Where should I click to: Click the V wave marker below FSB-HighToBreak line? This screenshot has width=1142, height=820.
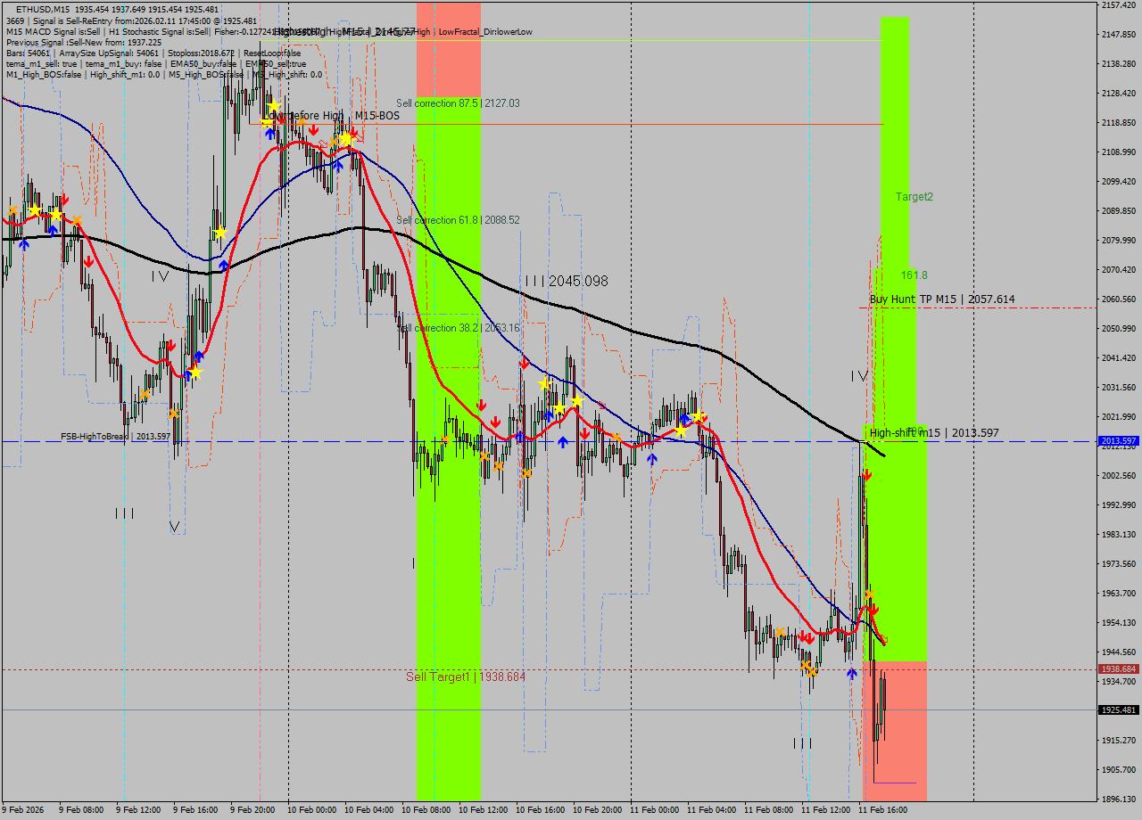point(175,527)
